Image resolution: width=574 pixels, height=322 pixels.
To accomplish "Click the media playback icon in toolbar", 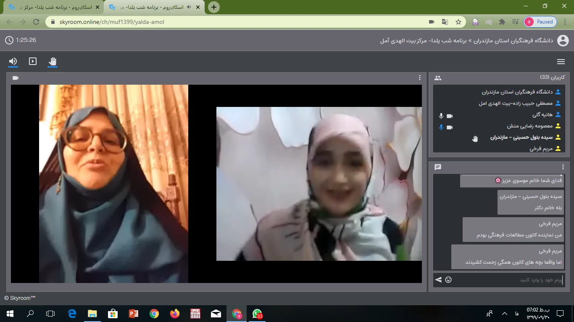I will (x=33, y=62).
